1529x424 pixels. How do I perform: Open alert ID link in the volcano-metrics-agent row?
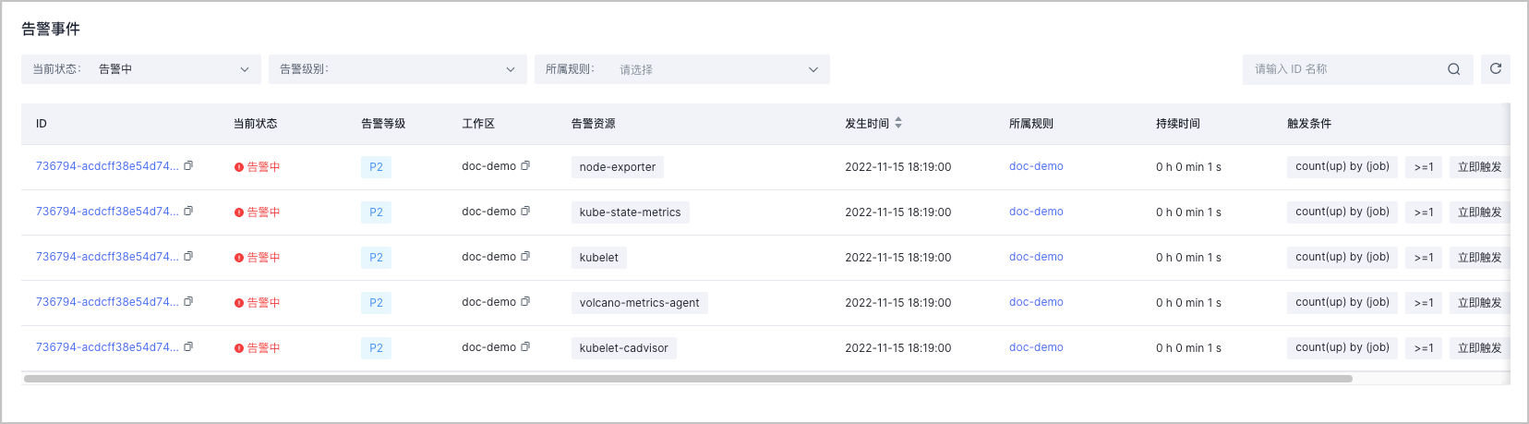click(107, 302)
